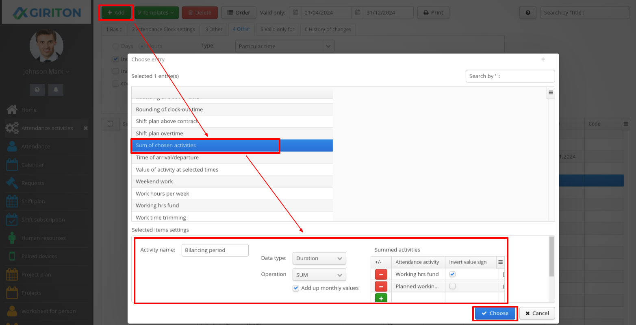Toggle the select-all checkbox in background table
The width and height of the screenshot is (636, 325).
tap(110, 124)
